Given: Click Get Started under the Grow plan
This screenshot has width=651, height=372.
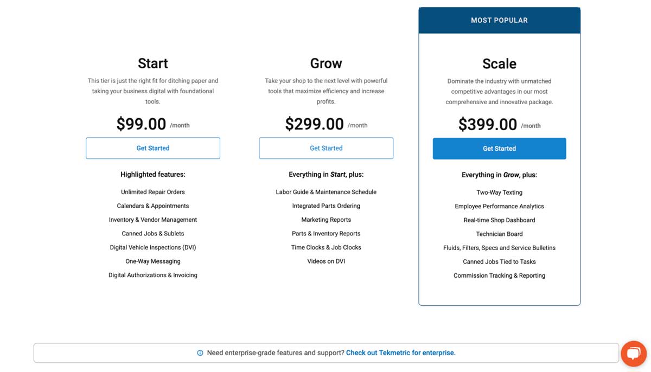Looking at the screenshot, I should pos(326,147).
